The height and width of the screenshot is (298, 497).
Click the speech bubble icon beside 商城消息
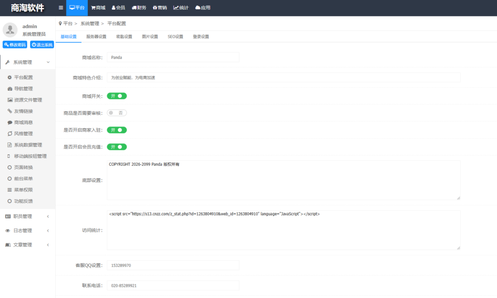click(x=10, y=123)
